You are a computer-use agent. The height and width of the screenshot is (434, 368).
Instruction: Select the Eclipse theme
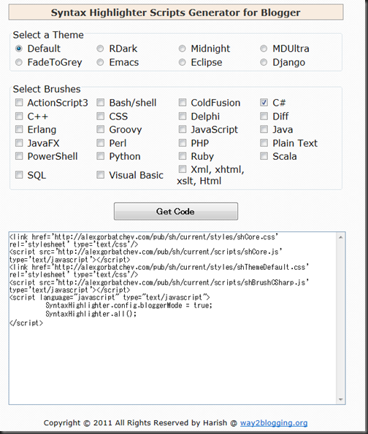coord(182,62)
